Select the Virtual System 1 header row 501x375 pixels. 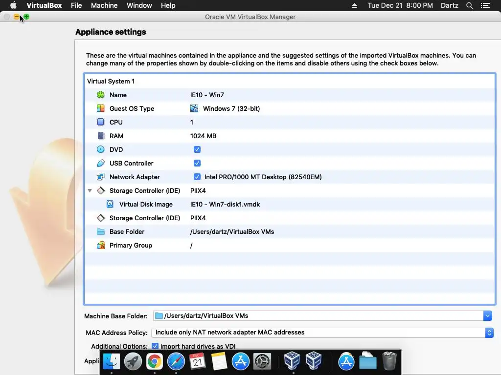tap(290, 81)
